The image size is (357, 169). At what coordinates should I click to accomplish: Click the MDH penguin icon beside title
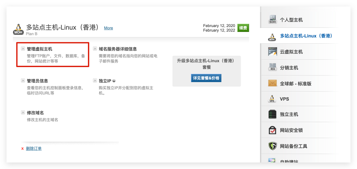(19, 30)
